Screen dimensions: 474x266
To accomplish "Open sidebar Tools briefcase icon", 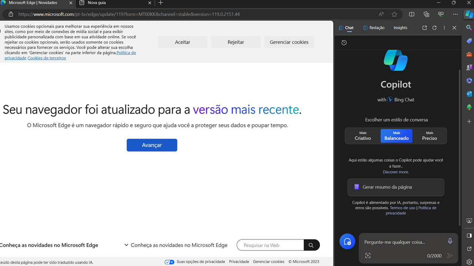I will (469, 54).
